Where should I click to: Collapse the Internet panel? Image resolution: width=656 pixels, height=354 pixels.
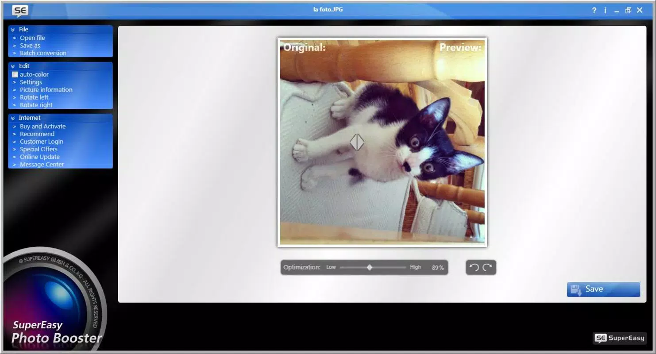[13, 118]
